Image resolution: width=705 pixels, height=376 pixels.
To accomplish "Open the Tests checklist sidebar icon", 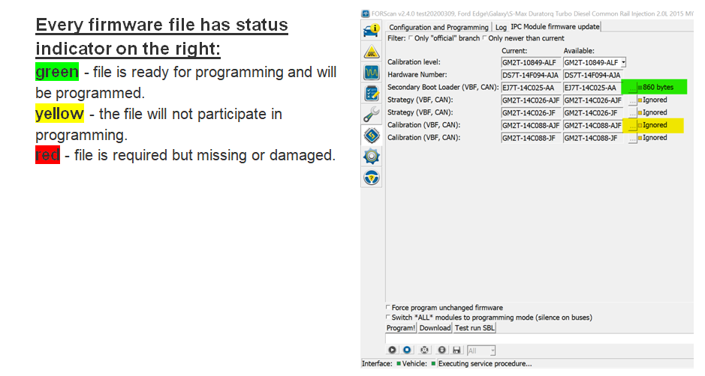I will point(372,94).
